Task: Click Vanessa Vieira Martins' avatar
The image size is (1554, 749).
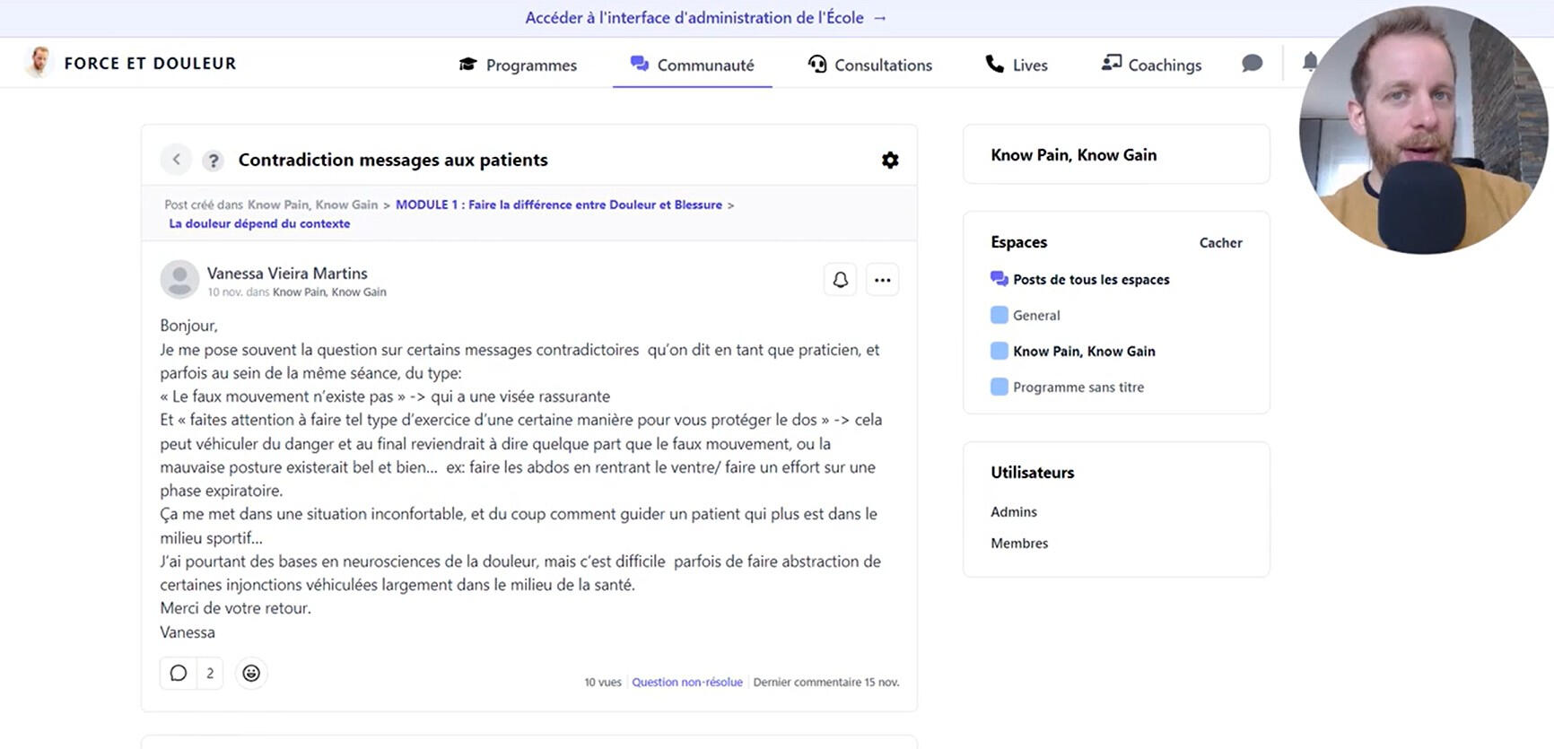Action: [x=179, y=280]
